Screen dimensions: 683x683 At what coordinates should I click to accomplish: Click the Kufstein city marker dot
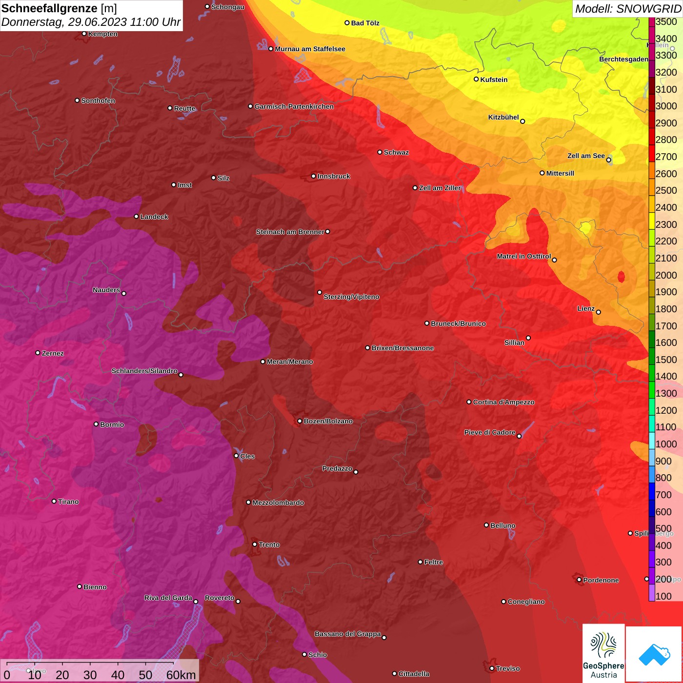click(x=476, y=79)
